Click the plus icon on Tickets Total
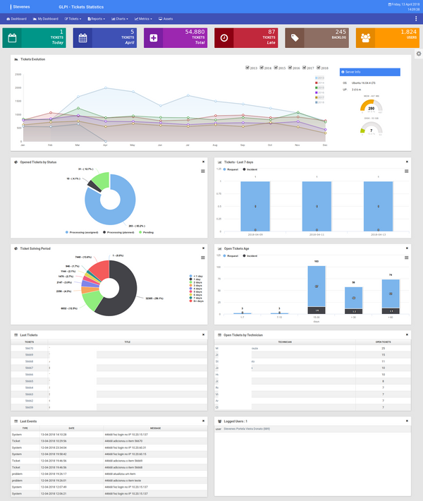Image resolution: width=423 pixels, height=501 pixels. 154,38
